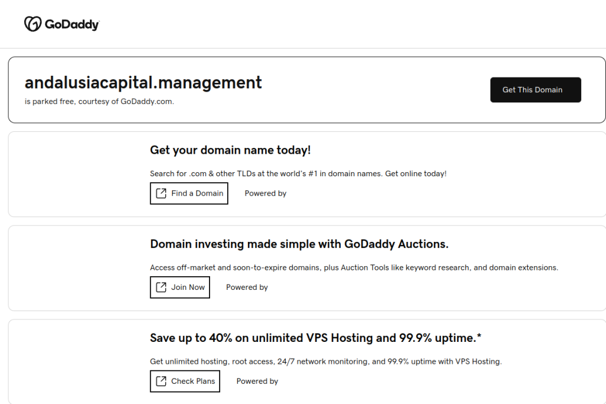The width and height of the screenshot is (606, 404).
Task: Click the GoDaddy wordmark text in header
Action: [x=71, y=24]
